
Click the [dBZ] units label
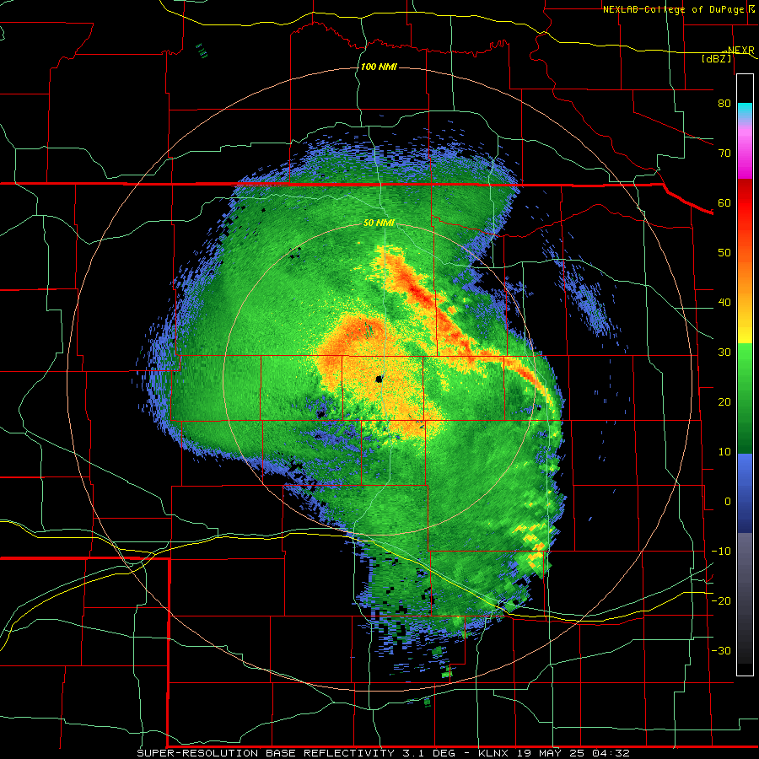pos(717,58)
